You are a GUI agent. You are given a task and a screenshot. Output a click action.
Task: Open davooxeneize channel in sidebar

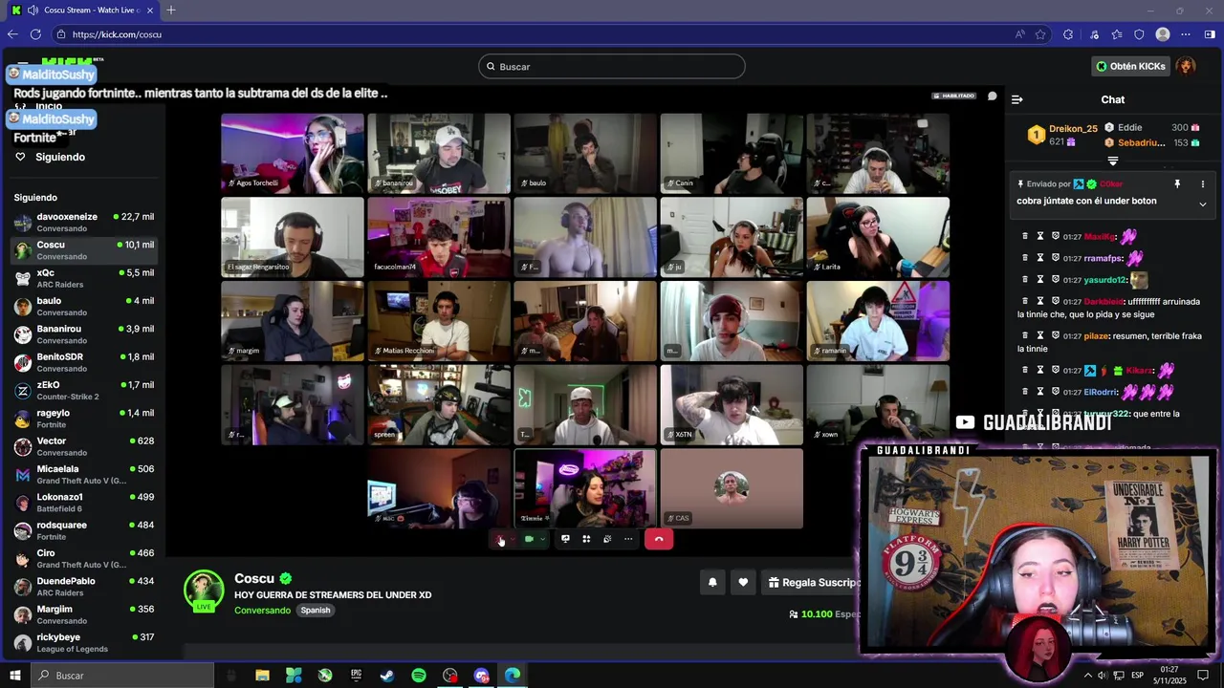(x=84, y=222)
